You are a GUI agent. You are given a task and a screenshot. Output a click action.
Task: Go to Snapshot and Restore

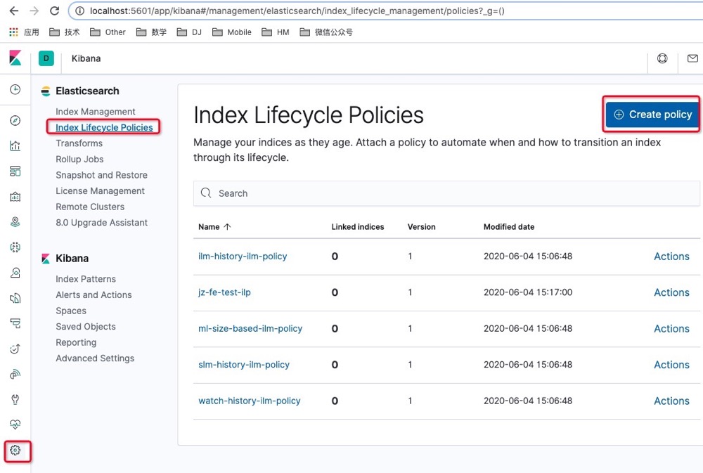pos(101,175)
